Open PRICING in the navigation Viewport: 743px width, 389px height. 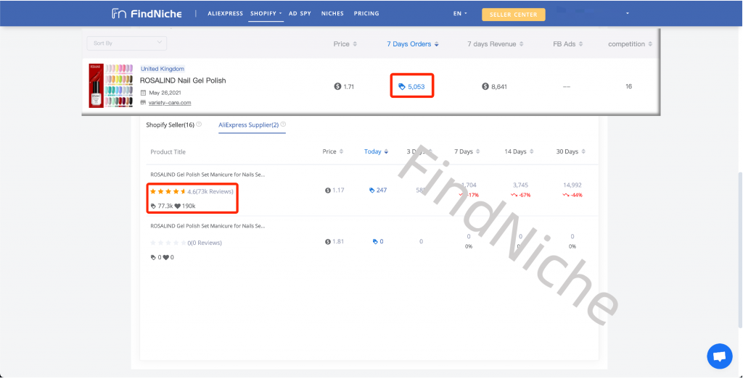click(x=366, y=13)
